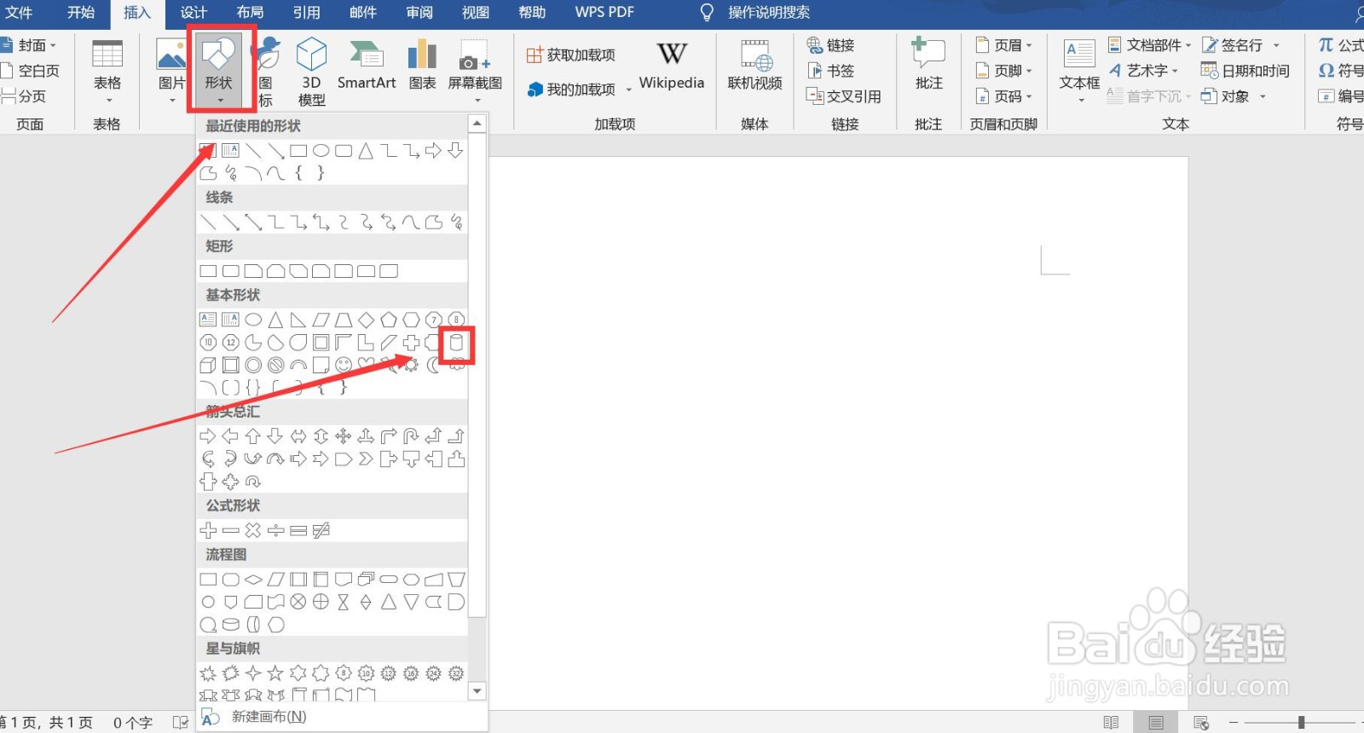This screenshot has width=1364, height=733.
Task: Click the zoom slider handle
Action: (x=1301, y=723)
